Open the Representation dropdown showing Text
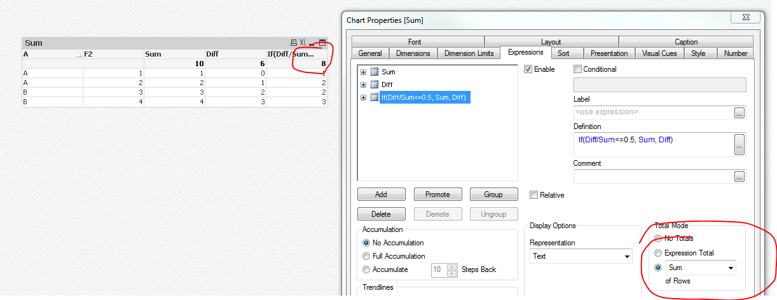Image resolution: width=777 pixels, height=300 pixels. [581, 256]
